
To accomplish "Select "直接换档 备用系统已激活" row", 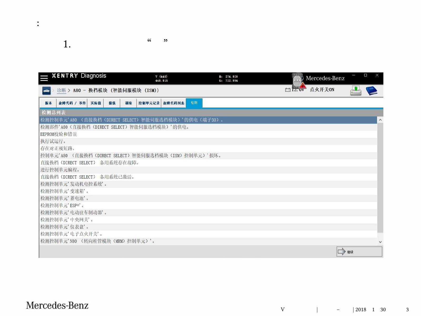I will point(208,177).
